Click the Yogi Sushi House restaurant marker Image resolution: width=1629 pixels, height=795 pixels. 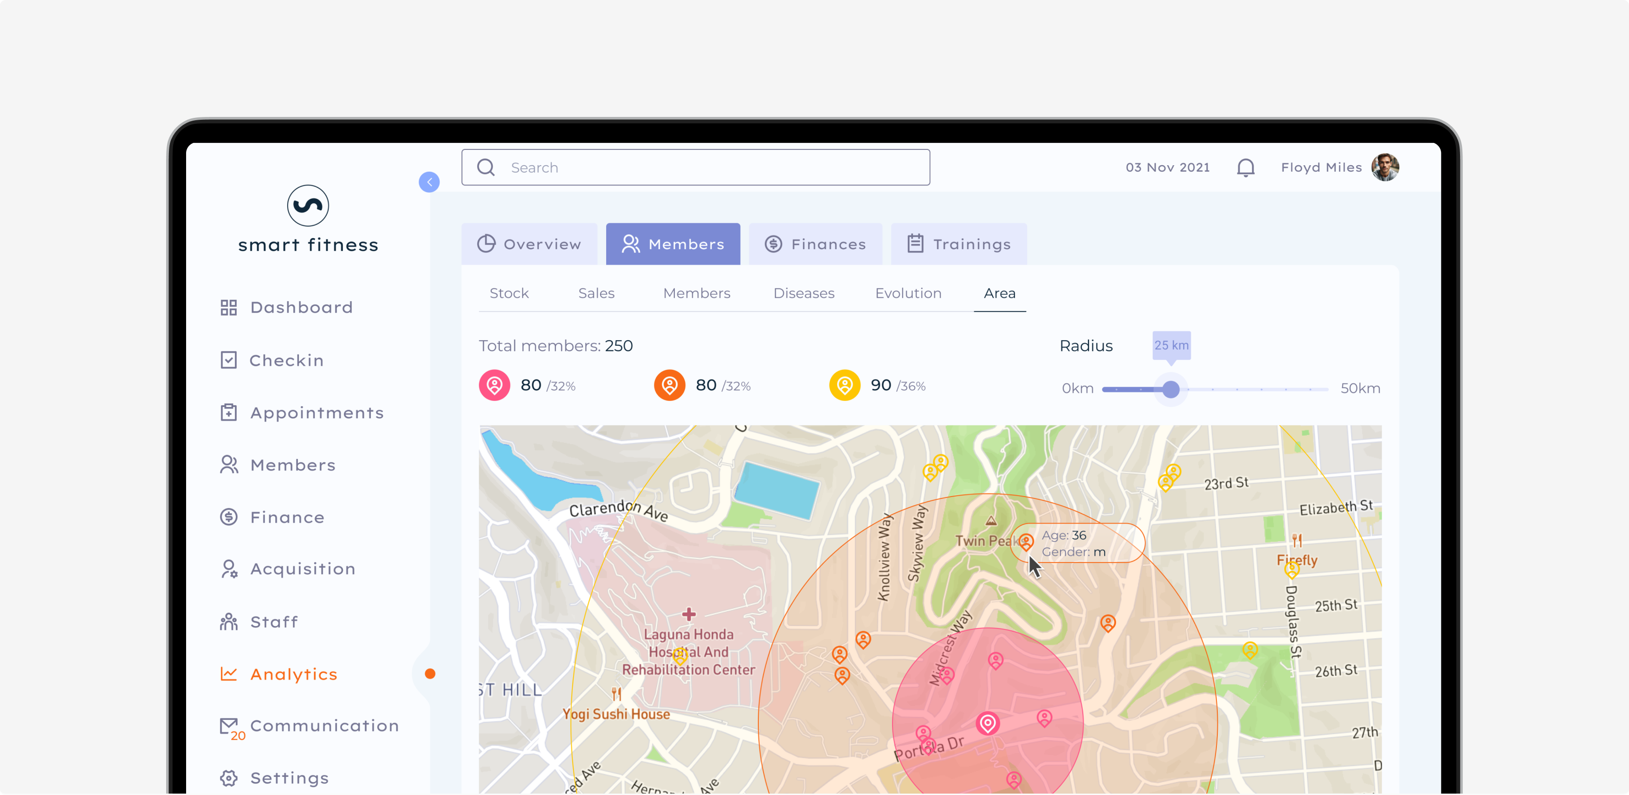coord(617,694)
